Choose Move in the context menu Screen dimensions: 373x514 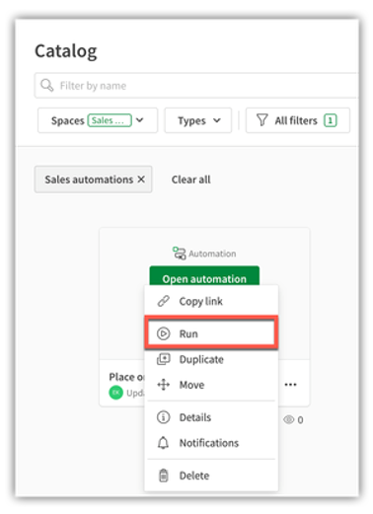[x=211, y=385]
